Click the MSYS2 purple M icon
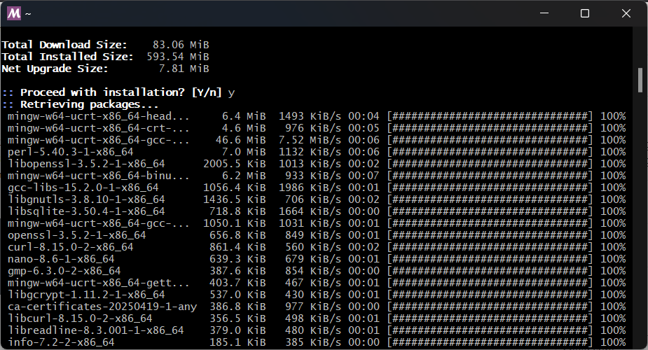648x350 pixels. coord(13,13)
